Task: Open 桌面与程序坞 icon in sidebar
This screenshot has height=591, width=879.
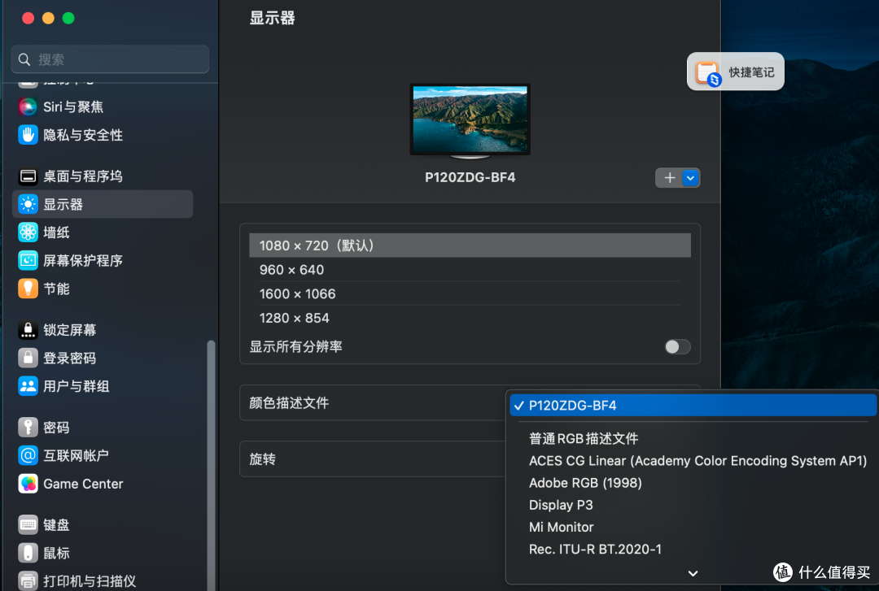Action: (x=28, y=176)
